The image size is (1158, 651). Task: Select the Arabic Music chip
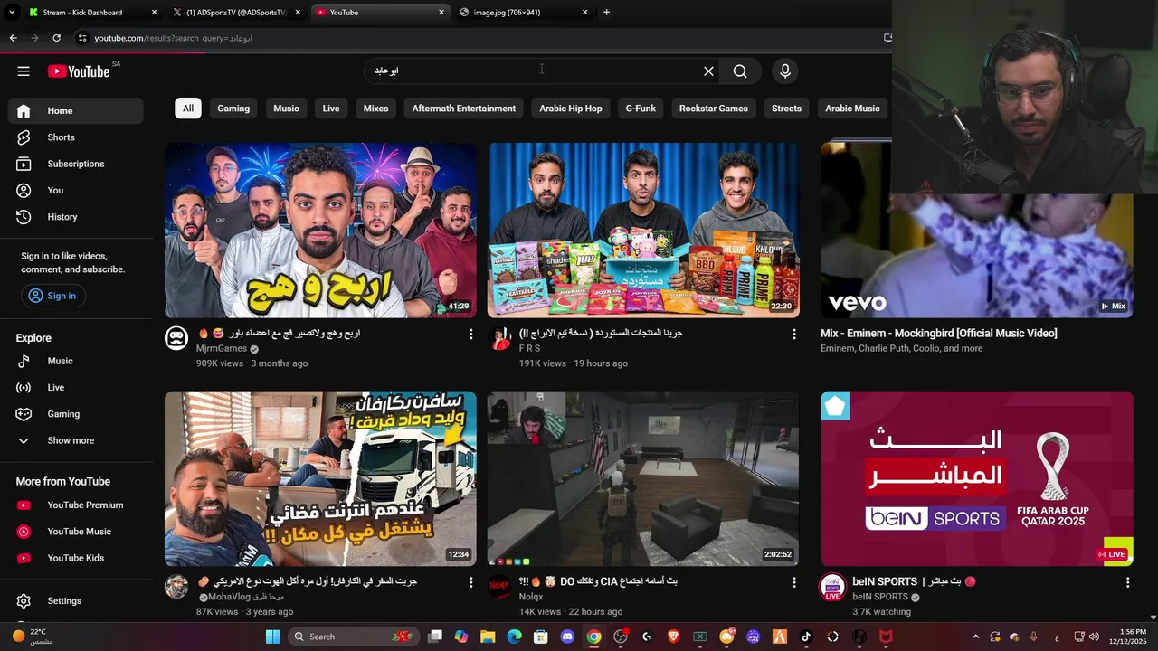click(x=852, y=108)
